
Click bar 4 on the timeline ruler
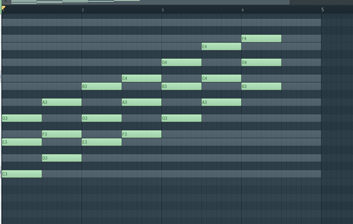click(x=242, y=10)
